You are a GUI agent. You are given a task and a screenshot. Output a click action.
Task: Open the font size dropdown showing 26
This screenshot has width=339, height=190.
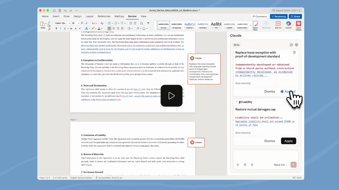tap(76, 23)
